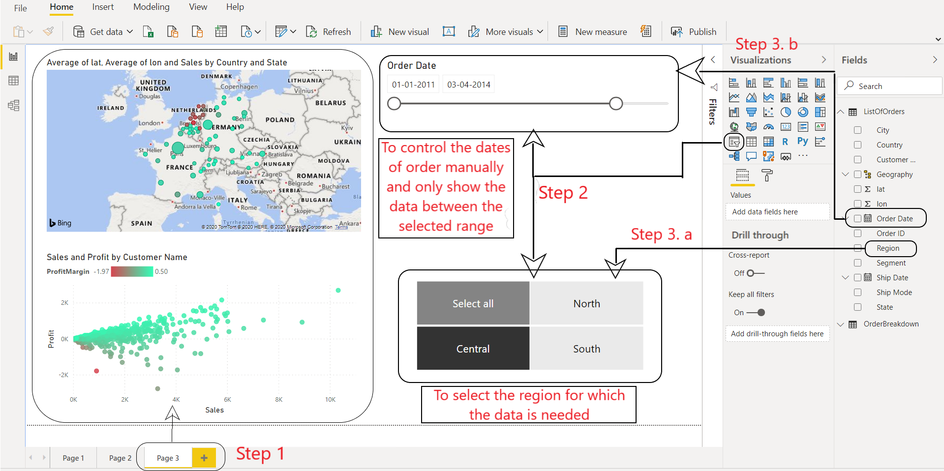Click the Order Date slider end handle
The image size is (944, 471).
click(x=616, y=104)
